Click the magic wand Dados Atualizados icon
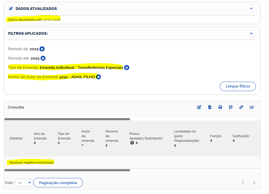269x194 pixels. pos(11,8)
